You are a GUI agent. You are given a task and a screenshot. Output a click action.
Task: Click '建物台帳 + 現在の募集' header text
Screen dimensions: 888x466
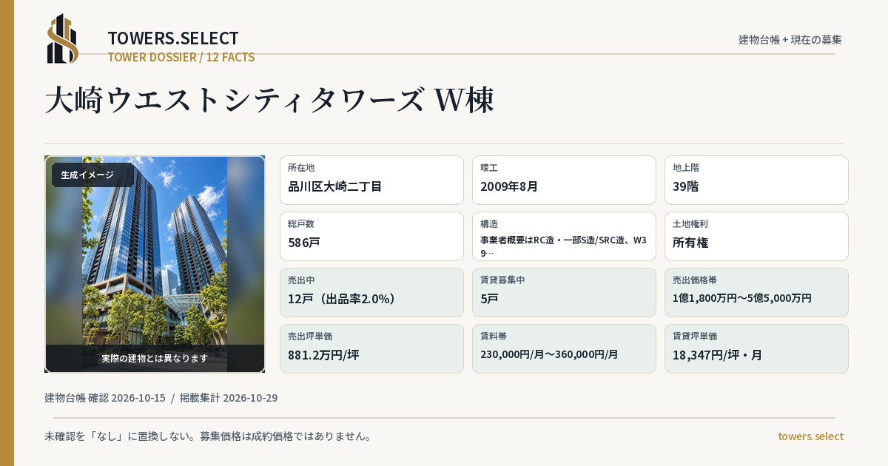(790, 40)
